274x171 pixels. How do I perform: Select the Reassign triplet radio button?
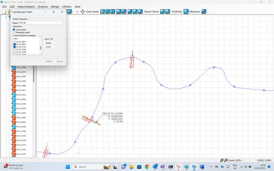pos(14,32)
